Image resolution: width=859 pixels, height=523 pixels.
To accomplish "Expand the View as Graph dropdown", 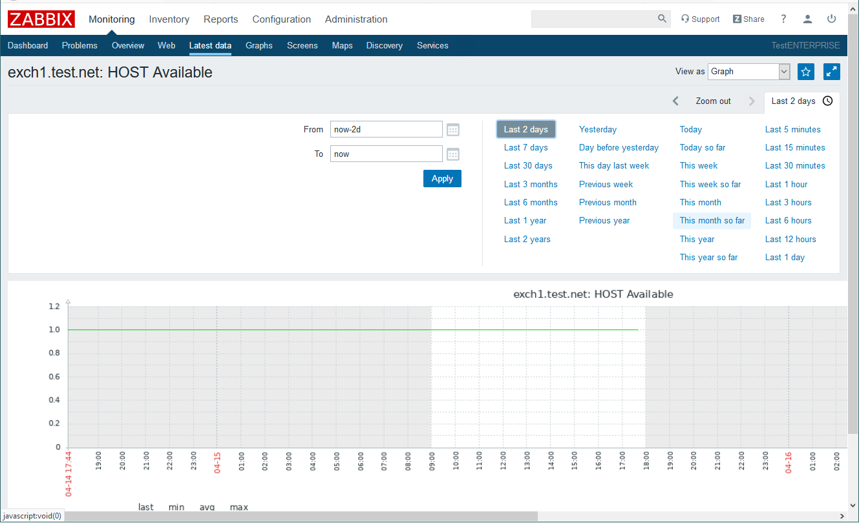I will click(x=748, y=72).
